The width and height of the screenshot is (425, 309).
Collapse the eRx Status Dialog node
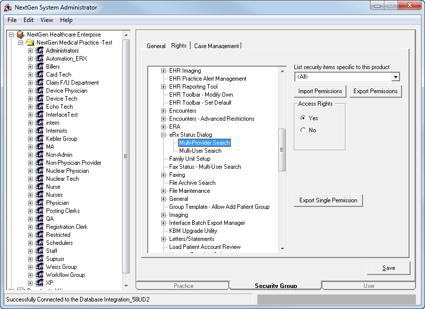[163, 135]
